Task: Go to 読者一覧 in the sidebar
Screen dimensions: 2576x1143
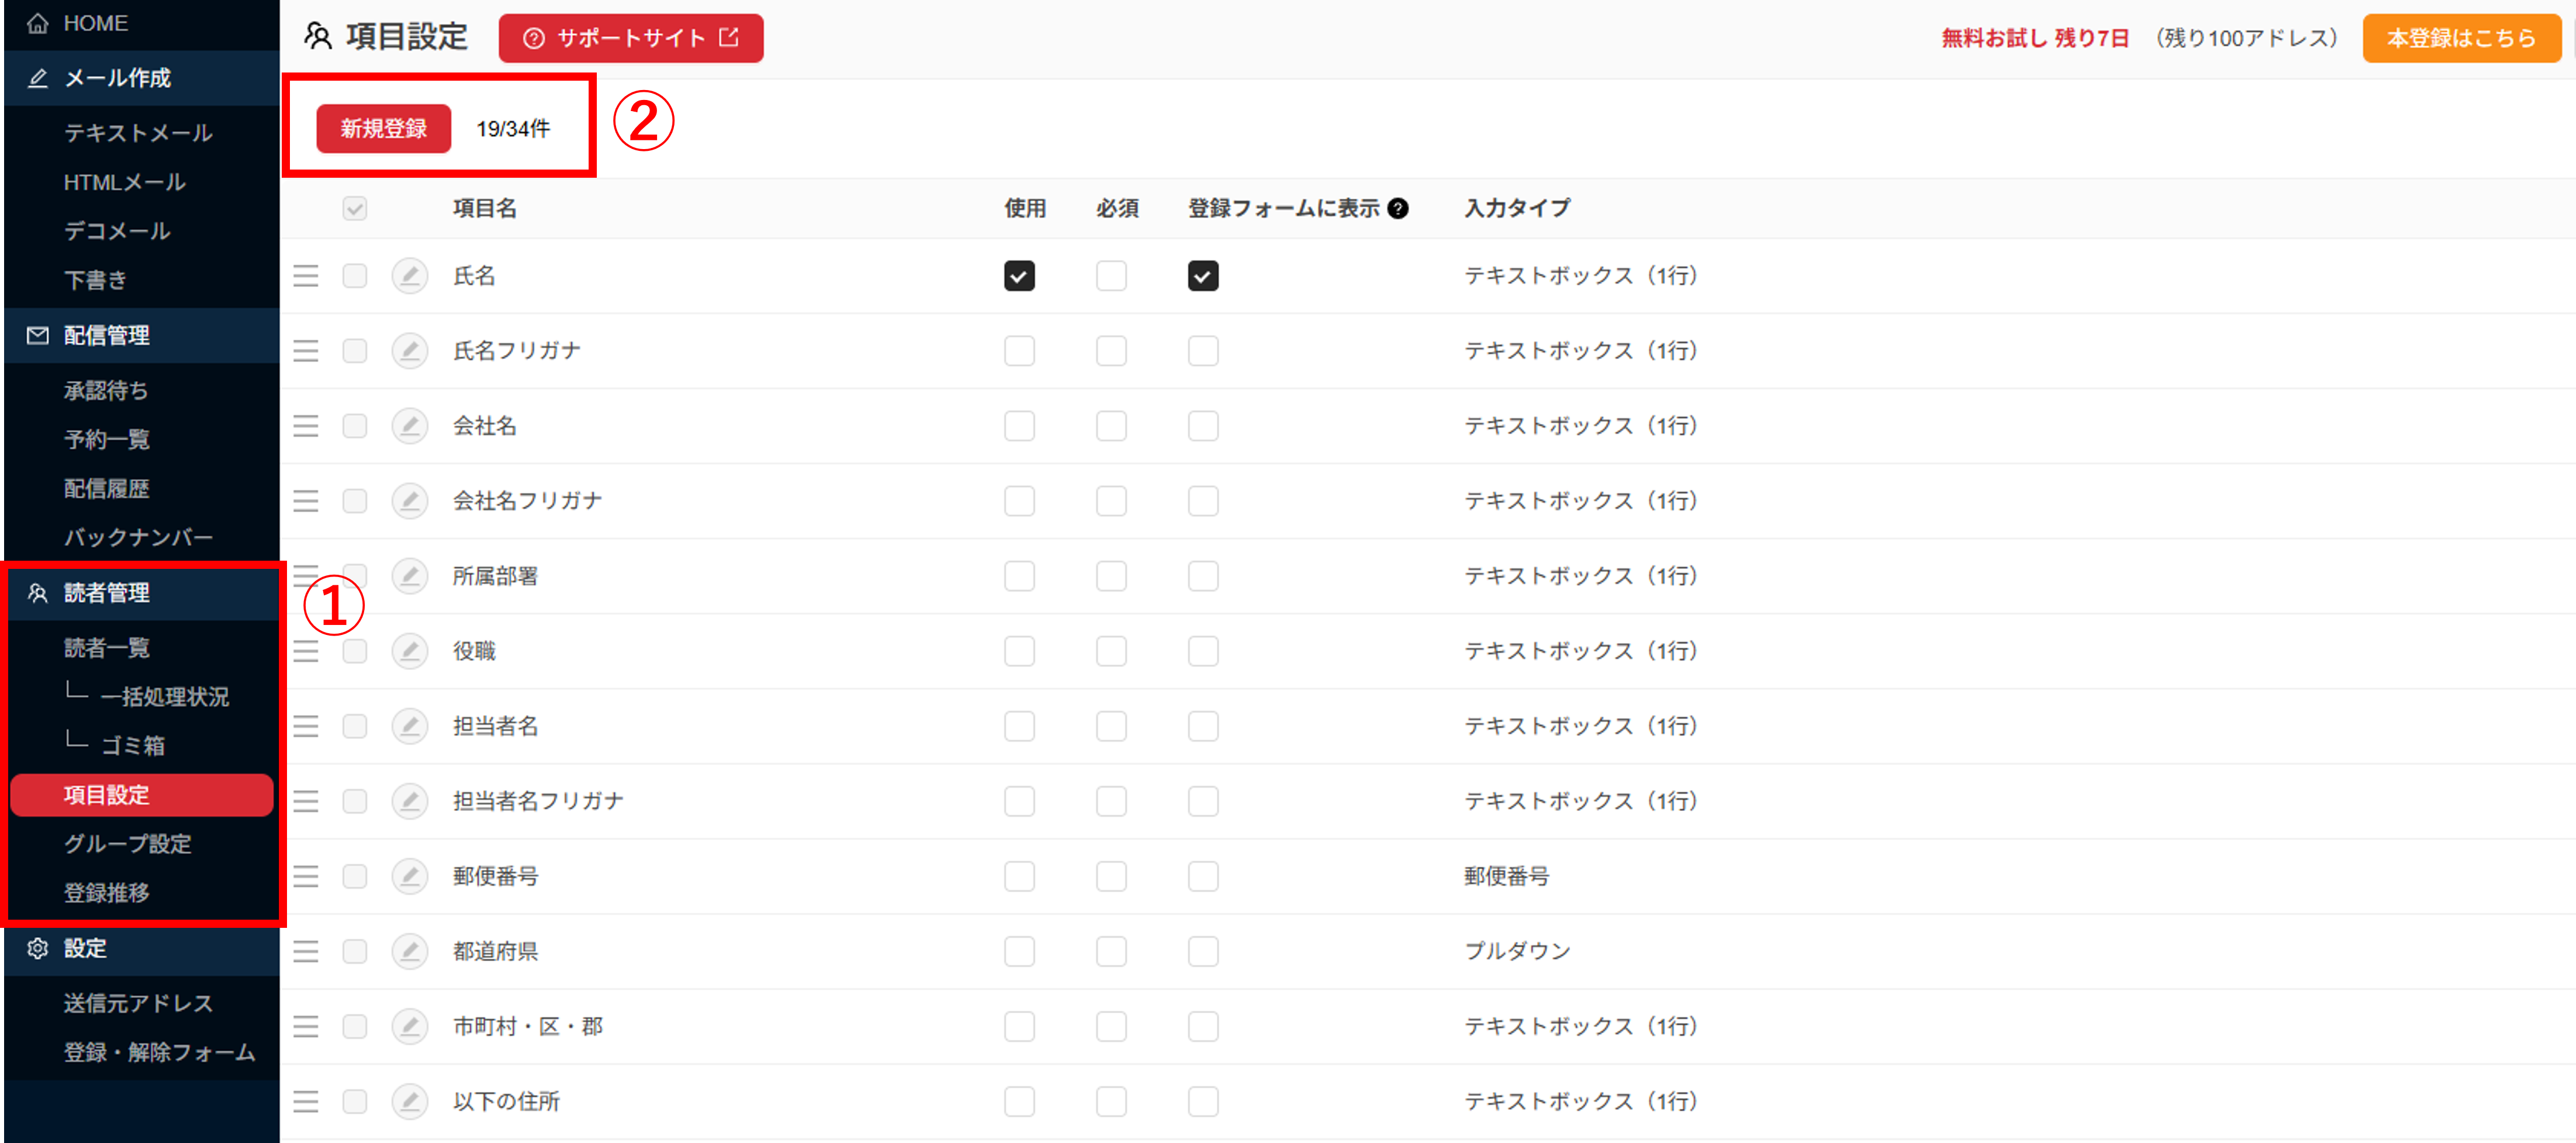Action: pos(106,648)
